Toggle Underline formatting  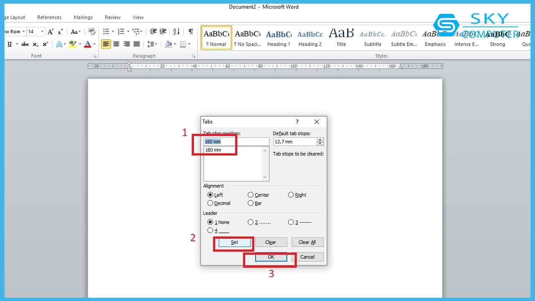(10, 44)
